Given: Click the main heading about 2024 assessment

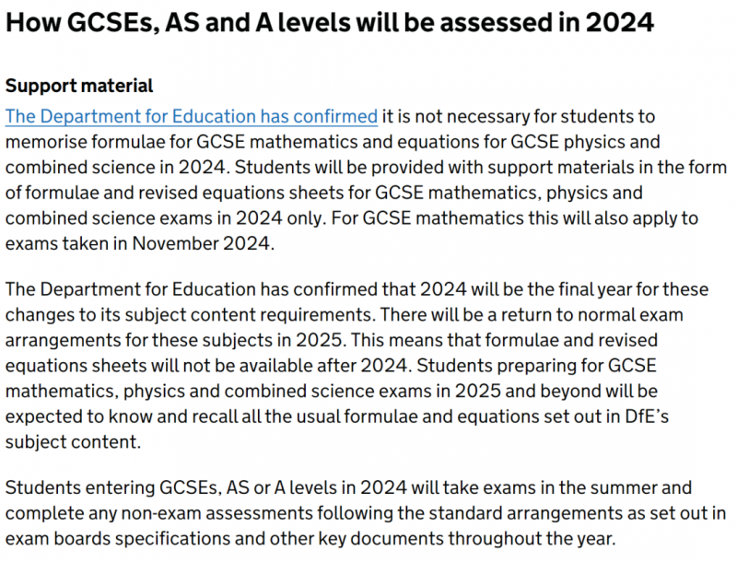Looking at the screenshot, I should pos(330,22).
